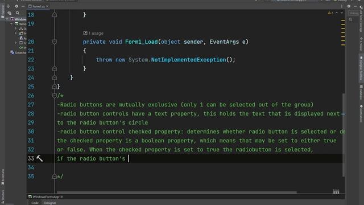This screenshot has height=205, width=364.
Task: Click bottom yellow warning stripe marker
Action: click(343, 45)
